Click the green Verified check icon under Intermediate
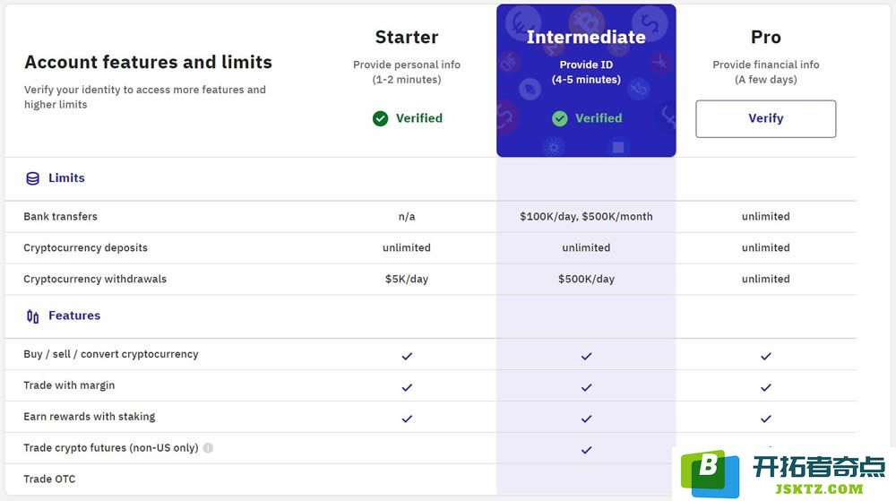Viewport: 896px width, 501px height. pos(559,118)
